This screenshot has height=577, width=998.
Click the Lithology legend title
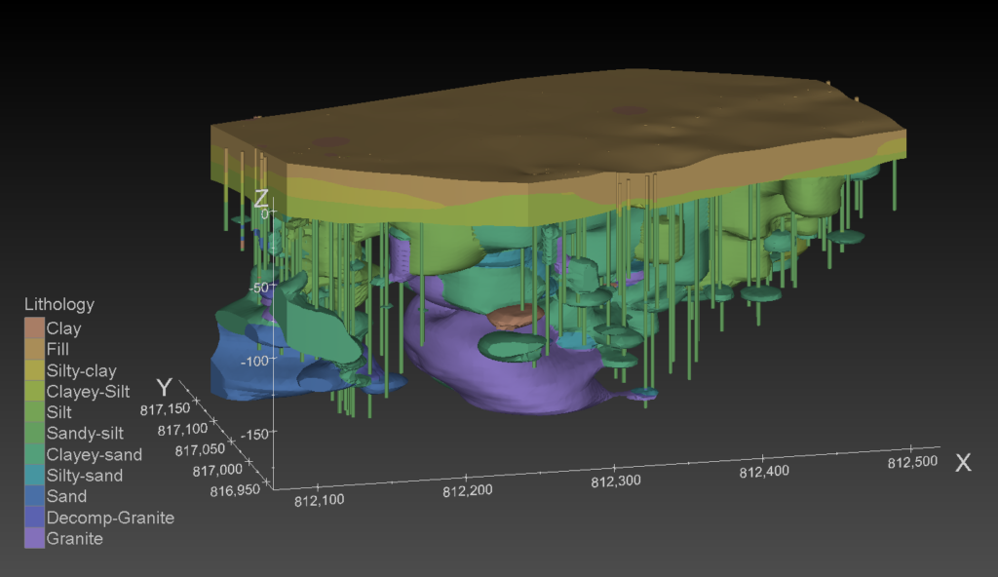click(58, 304)
